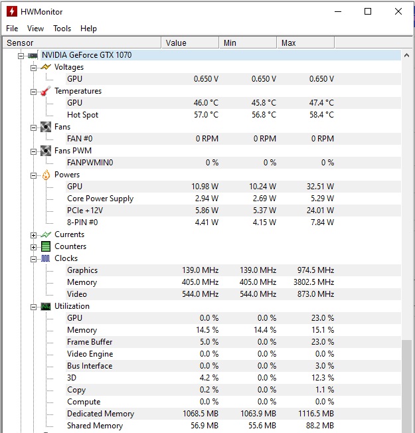Collapse the Utilization section
The width and height of the screenshot is (415, 433).
pyautogui.click(x=33, y=307)
